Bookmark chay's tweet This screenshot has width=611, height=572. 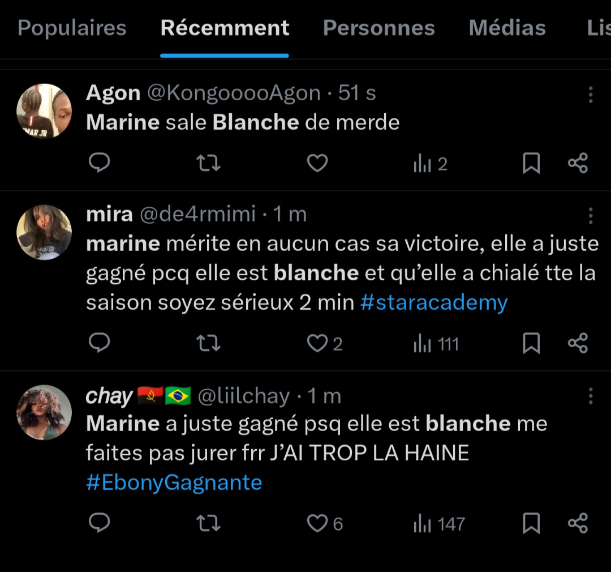[531, 523]
